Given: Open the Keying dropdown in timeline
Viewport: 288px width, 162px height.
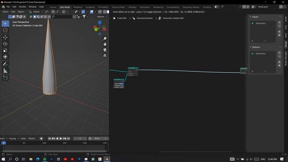Looking at the screenshot, I should pyautogui.click(x=14, y=139).
